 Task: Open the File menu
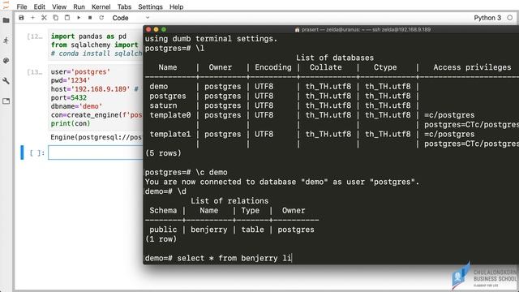point(22,6)
